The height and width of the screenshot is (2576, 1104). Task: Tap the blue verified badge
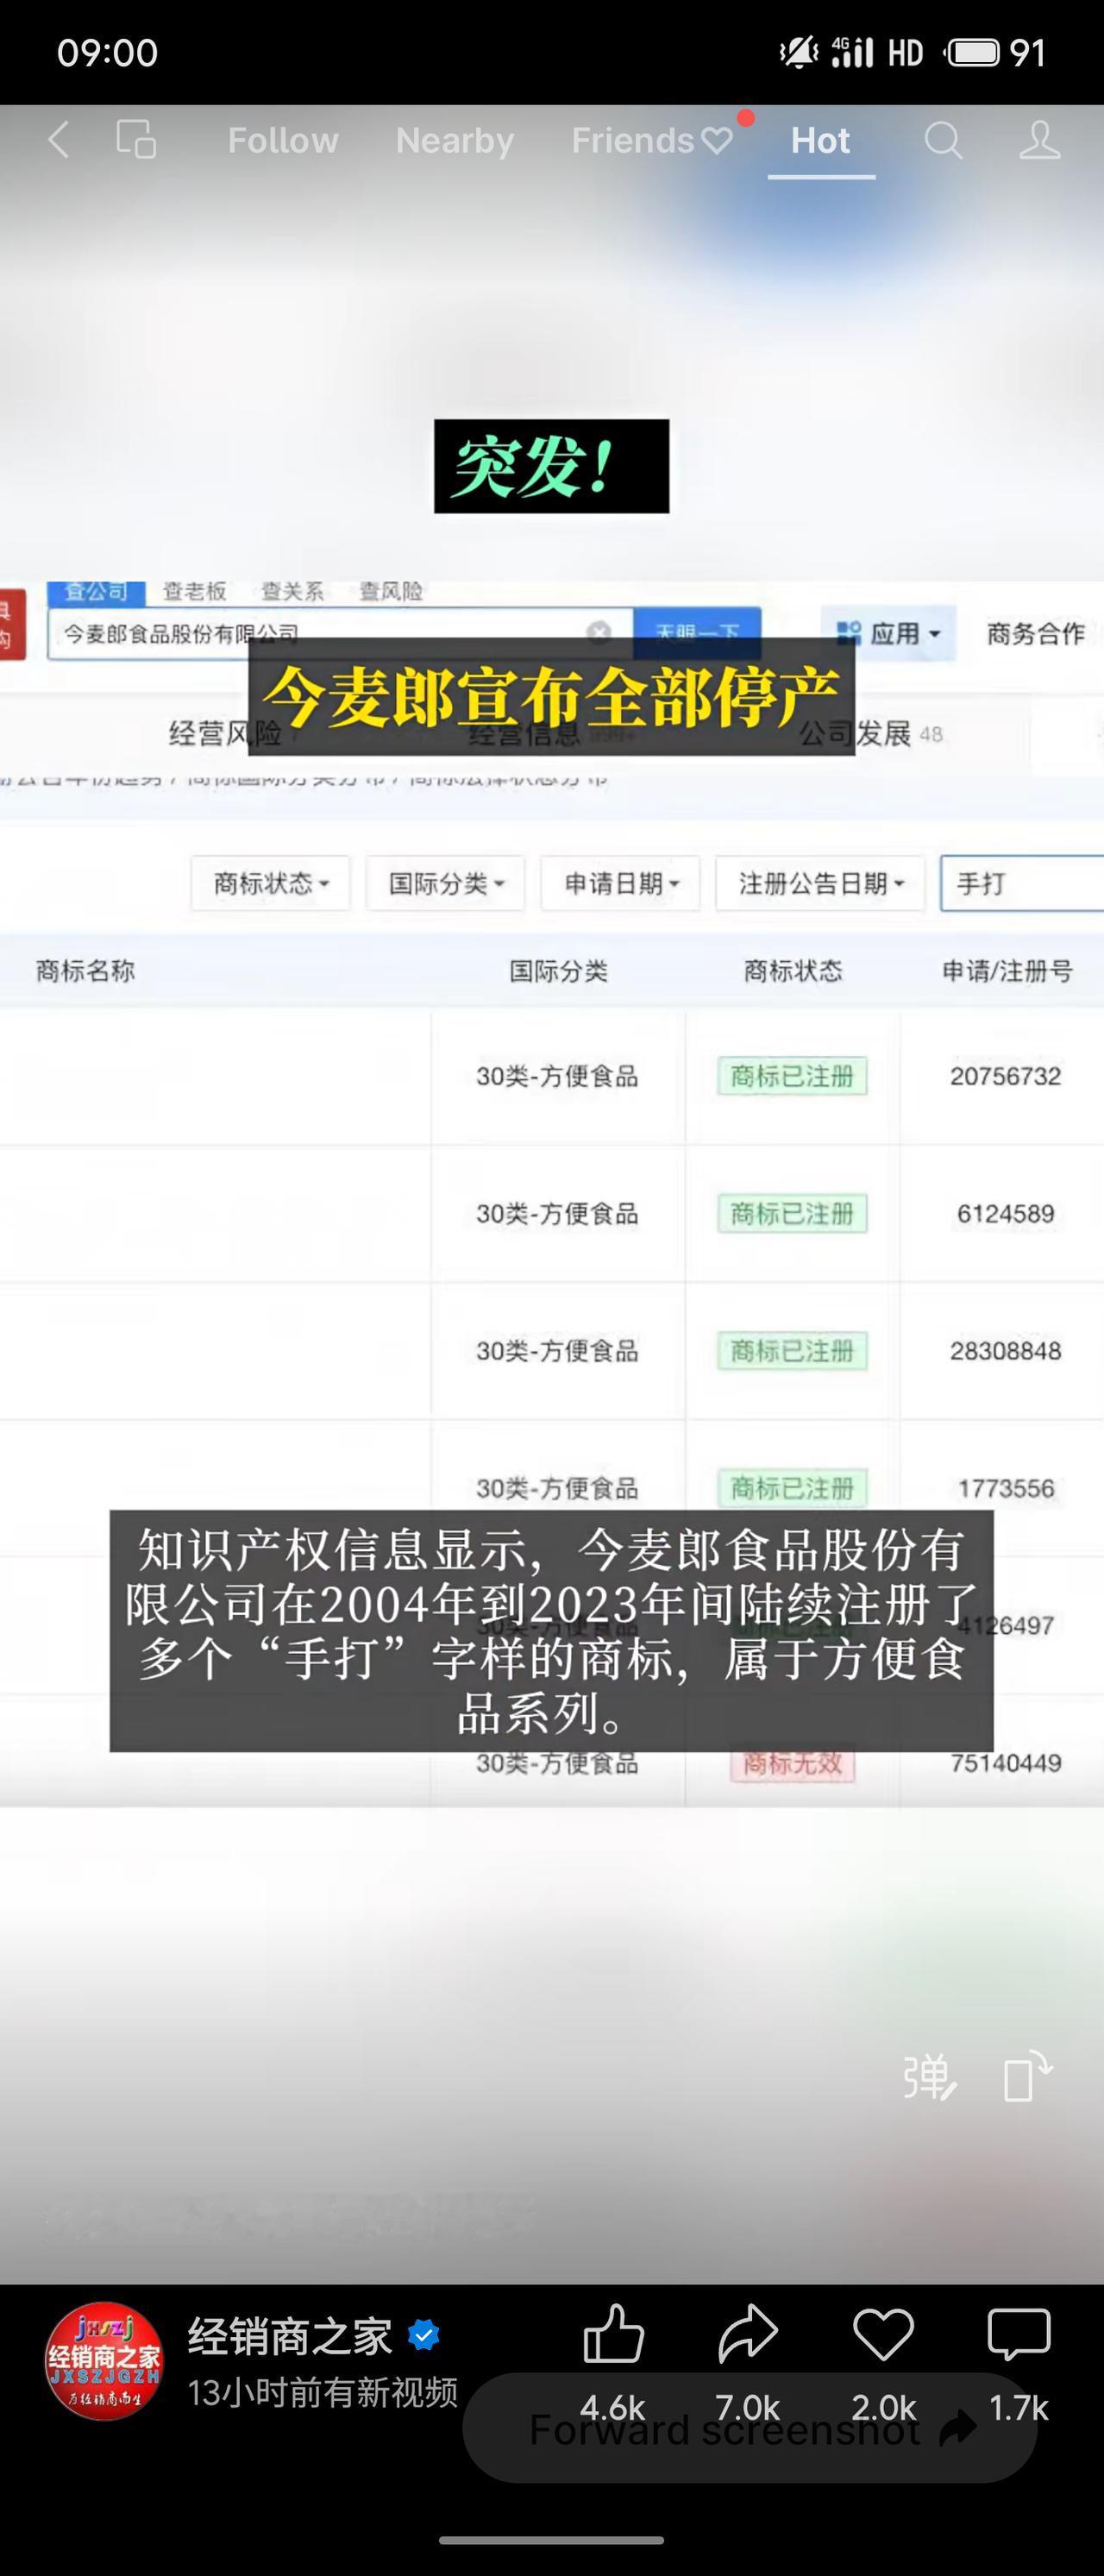tap(424, 2336)
